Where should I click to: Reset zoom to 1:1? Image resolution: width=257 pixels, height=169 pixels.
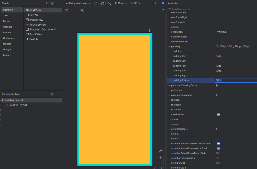point(161,168)
